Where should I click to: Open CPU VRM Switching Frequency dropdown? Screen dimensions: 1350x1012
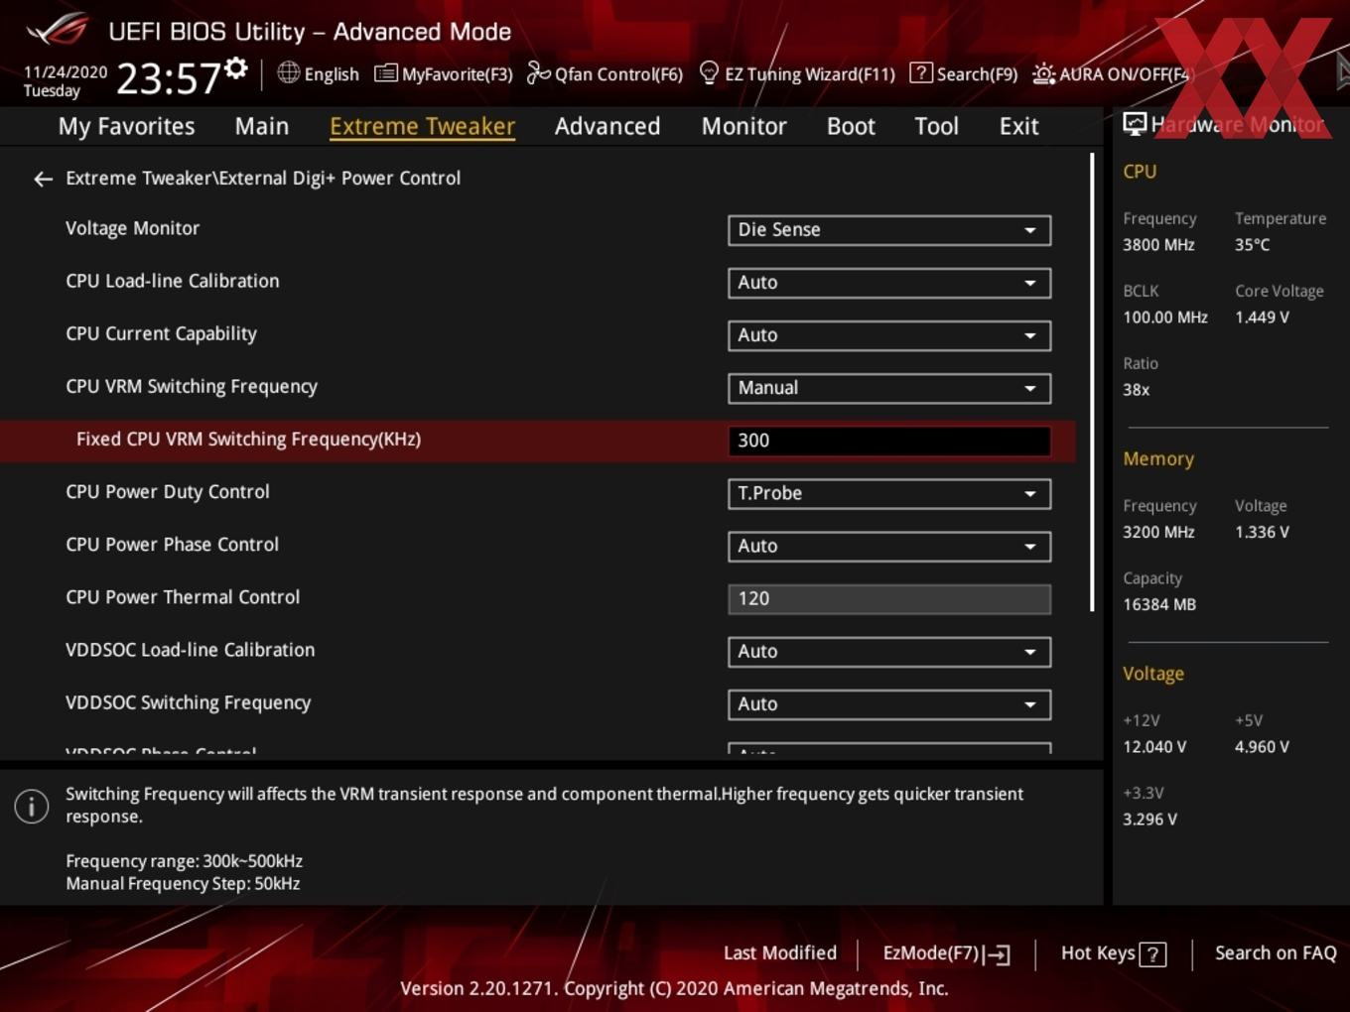tap(889, 388)
